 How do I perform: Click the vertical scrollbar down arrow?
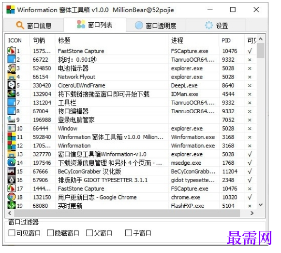coord(261,205)
